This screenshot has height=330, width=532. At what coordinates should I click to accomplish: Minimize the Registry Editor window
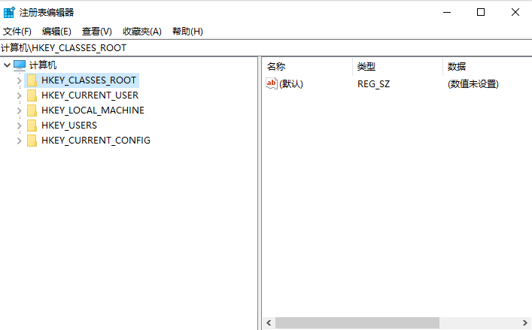(x=447, y=12)
